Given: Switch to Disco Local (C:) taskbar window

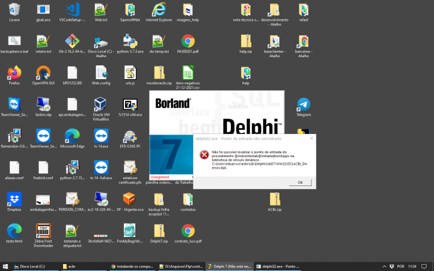Looking at the screenshot, I should click(x=35, y=266).
